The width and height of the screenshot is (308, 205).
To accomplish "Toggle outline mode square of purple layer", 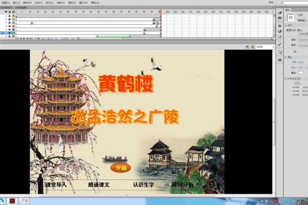I will point(13,30).
